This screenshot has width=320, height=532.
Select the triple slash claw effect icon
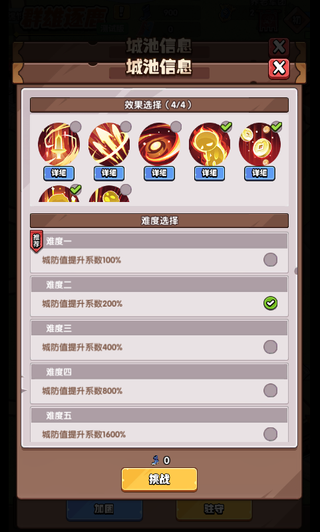tap(109, 144)
